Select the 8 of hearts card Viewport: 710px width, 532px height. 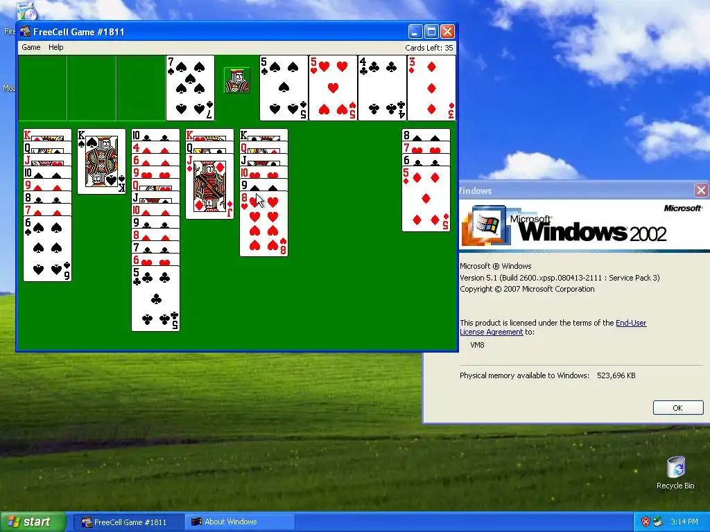click(263, 224)
